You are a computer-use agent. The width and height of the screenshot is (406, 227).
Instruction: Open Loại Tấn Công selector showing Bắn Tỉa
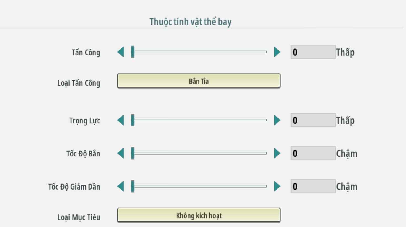click(x=199, y=81)
